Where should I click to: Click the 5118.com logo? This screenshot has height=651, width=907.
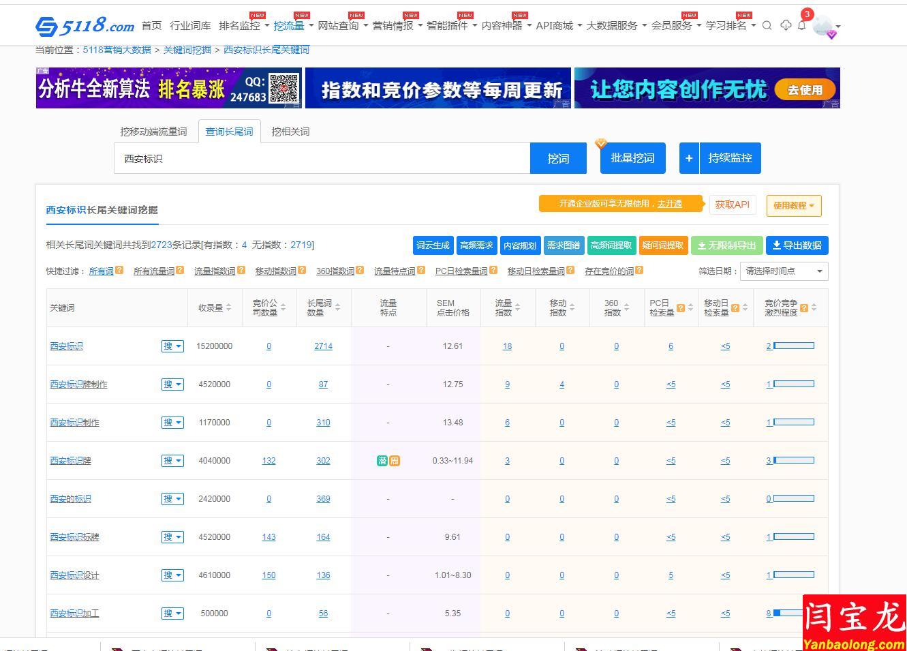tap(85, 26)
